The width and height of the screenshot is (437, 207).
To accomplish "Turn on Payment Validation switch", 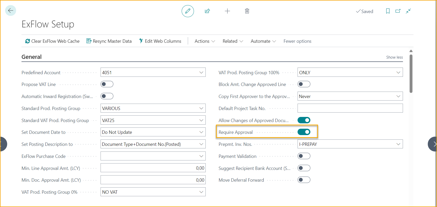I will pos(304,156).
